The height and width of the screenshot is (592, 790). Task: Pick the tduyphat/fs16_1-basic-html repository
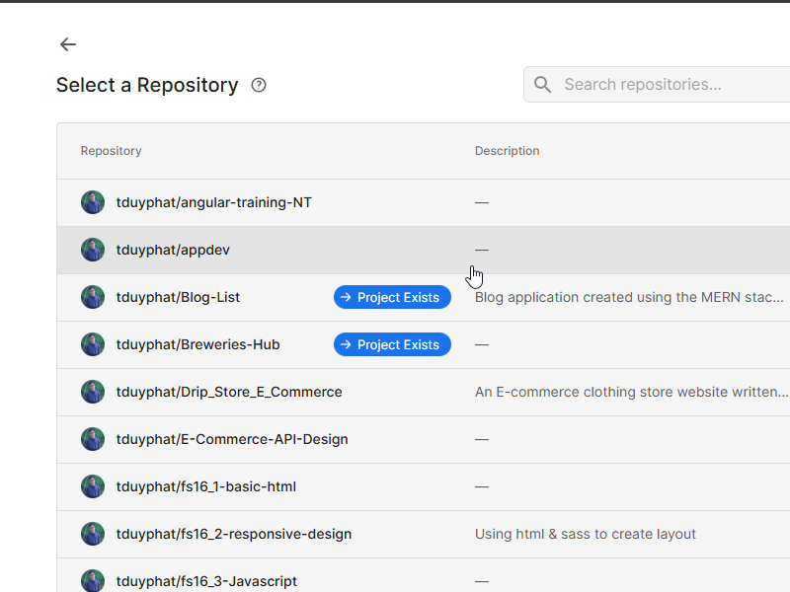205,486
